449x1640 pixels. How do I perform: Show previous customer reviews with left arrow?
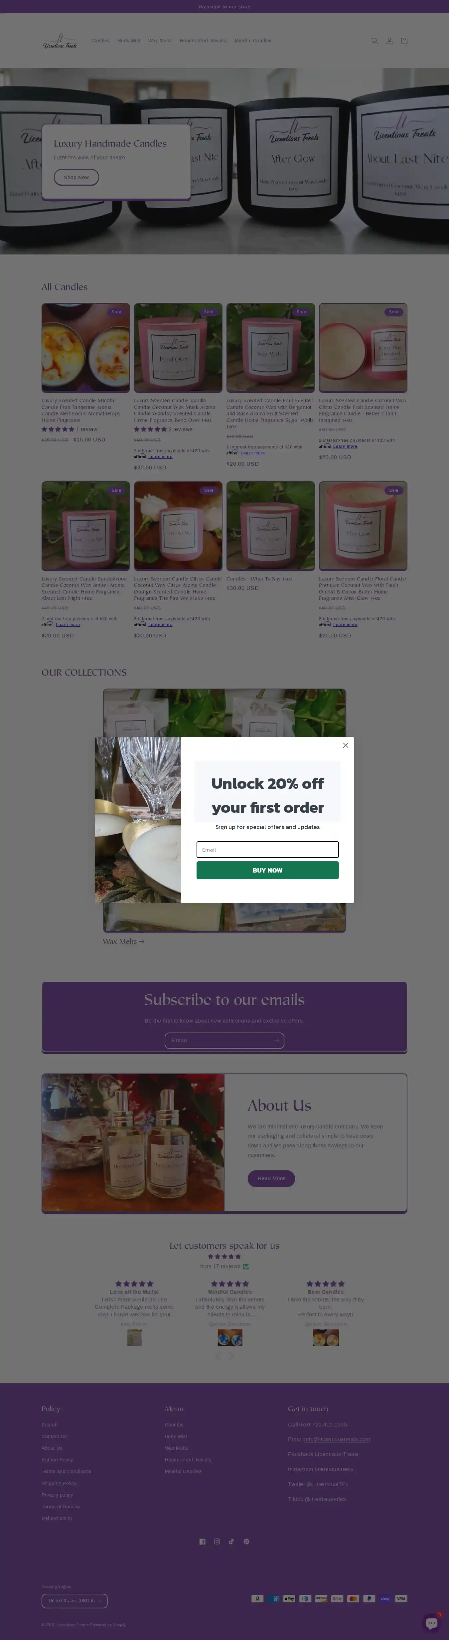(218, 1356)
